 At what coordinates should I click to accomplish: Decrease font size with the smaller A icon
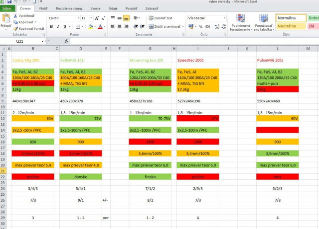103,18
